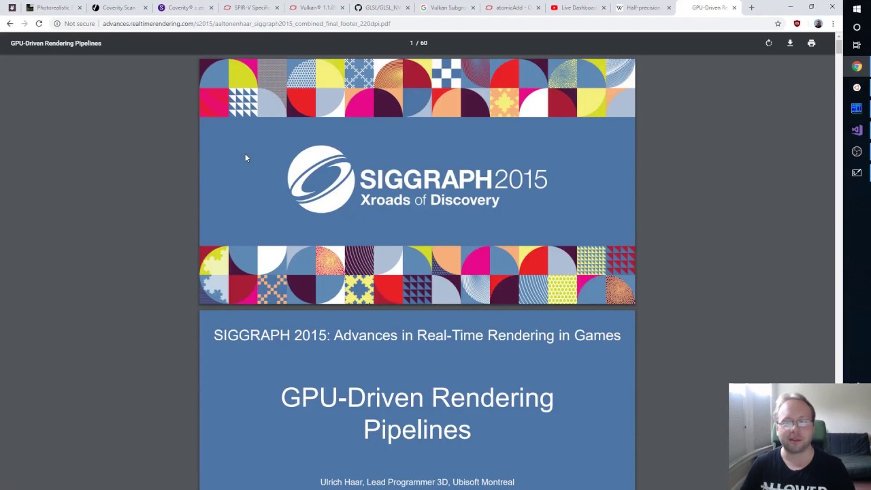Viewport: 871px width, 490px height.
Task: Reload the current page
Action: [x=39, y=23]
